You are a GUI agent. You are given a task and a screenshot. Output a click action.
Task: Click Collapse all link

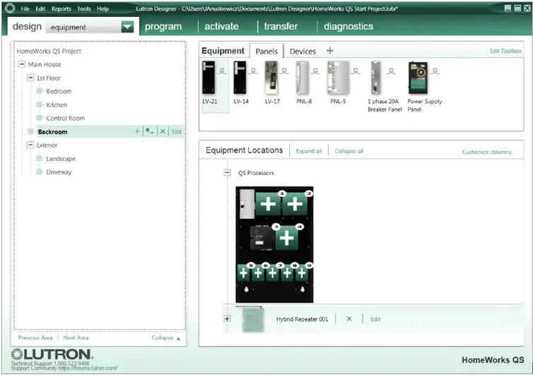348,151
